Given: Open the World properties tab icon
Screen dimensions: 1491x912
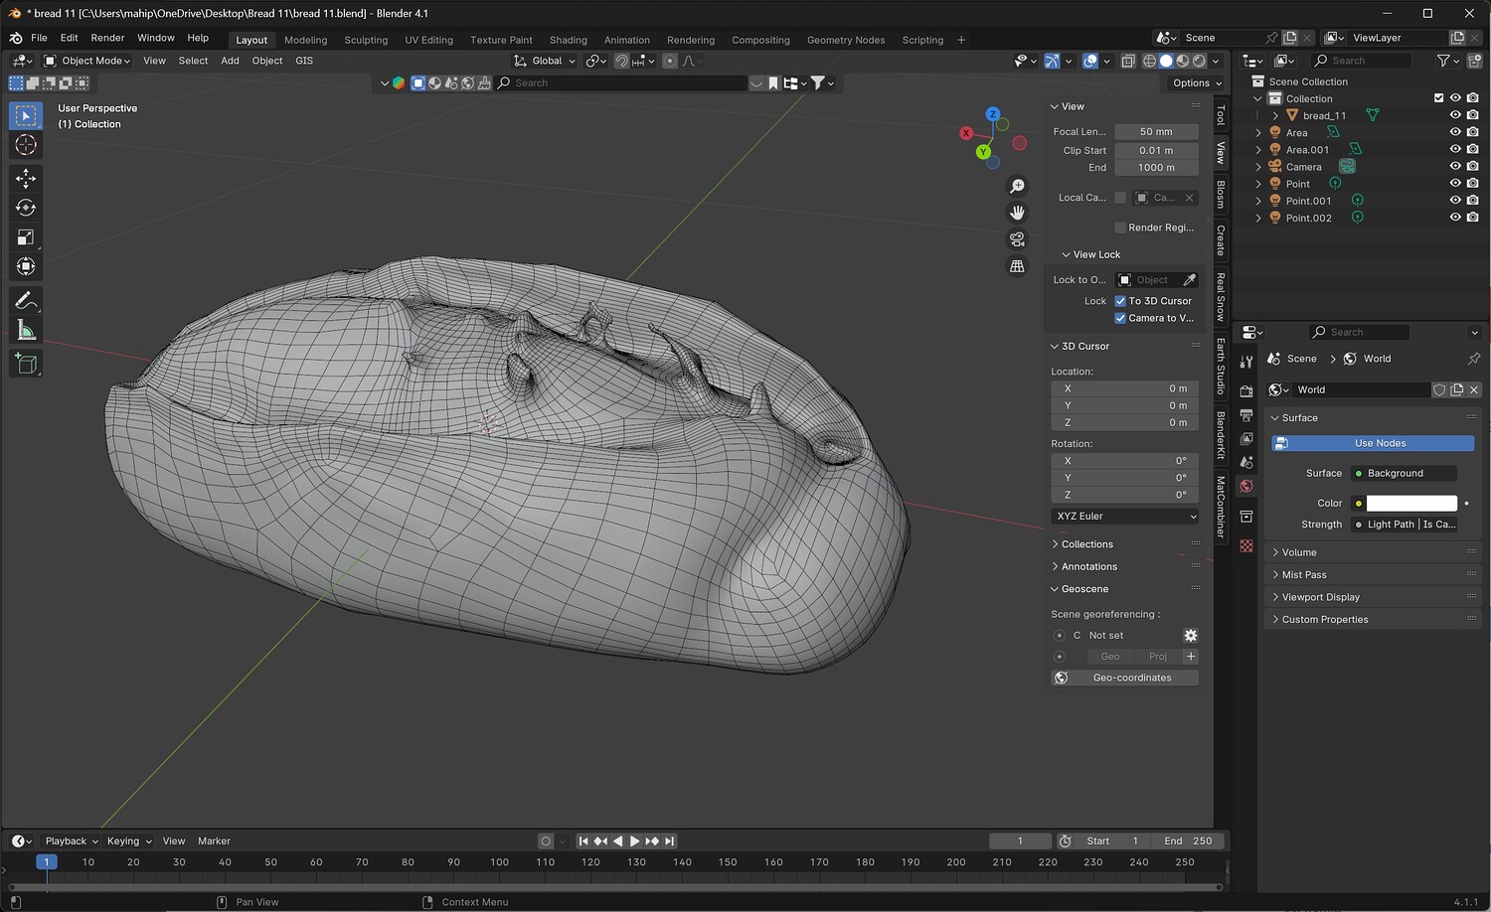Looking at the screenshot, I should [1246, 486].
